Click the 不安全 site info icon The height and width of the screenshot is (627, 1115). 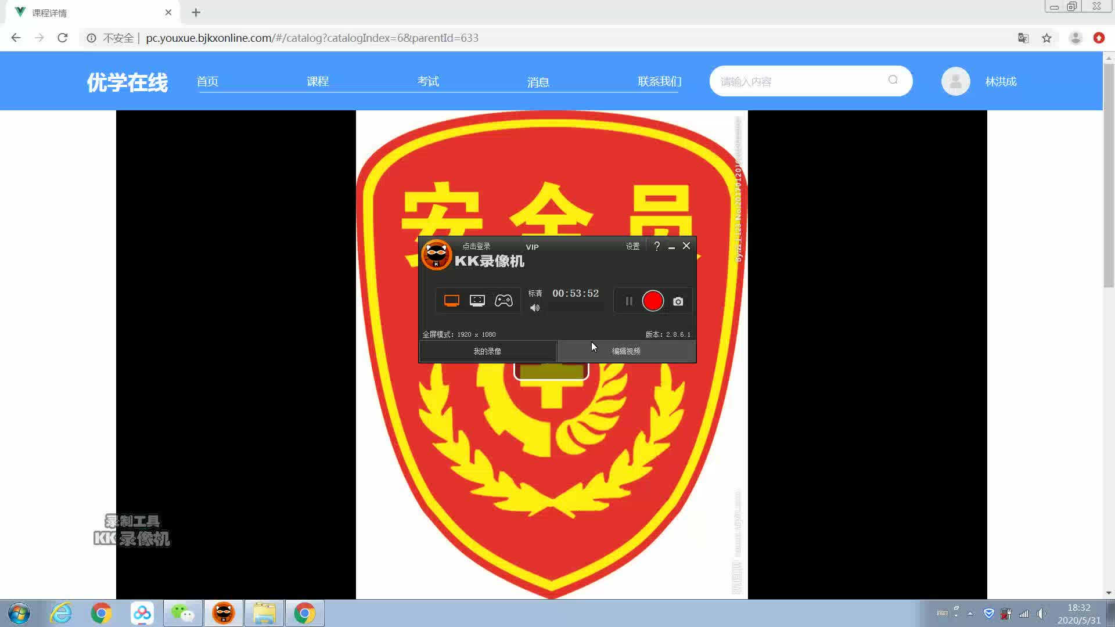[x=91, y=38]
